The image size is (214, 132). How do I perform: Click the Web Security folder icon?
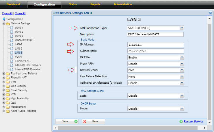(8, 86)
